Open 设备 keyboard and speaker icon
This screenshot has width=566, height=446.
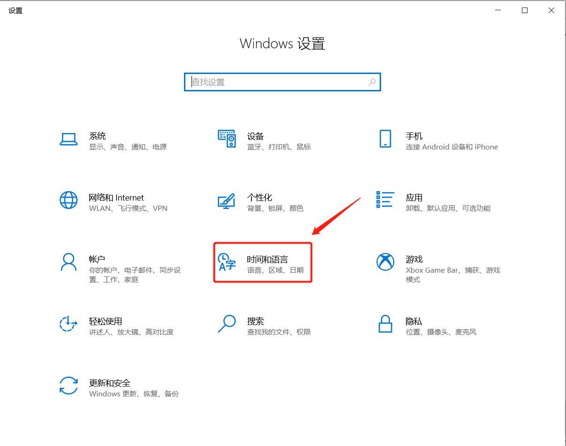point(227,139)
